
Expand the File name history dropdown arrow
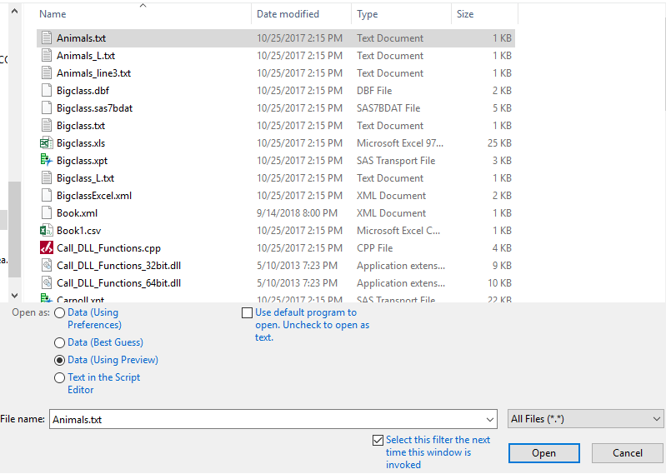pyautogui.click(x=489, y=420)
